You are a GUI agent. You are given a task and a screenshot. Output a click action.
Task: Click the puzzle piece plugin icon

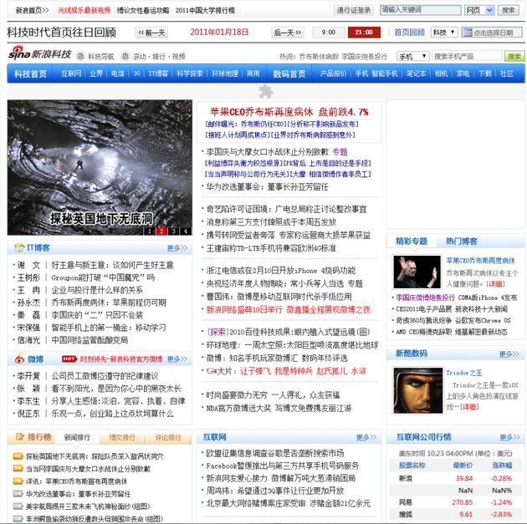click(x=266, y=91)
